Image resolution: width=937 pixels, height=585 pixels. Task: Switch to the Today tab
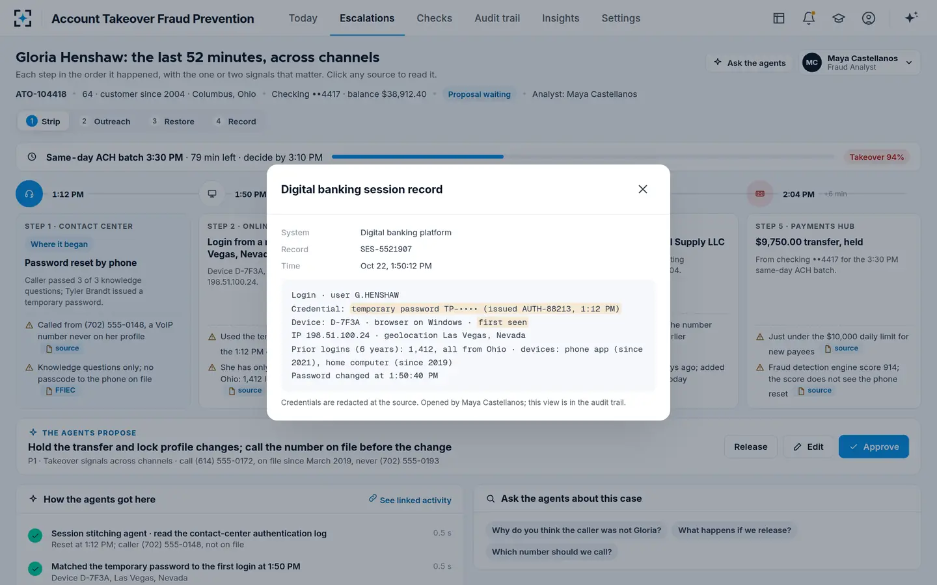[x=303, y=18]
